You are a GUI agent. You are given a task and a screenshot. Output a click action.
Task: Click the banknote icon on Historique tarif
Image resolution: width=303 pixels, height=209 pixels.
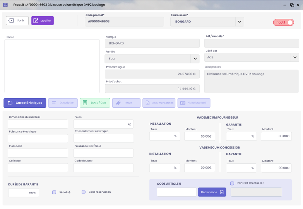pos(182,103)
